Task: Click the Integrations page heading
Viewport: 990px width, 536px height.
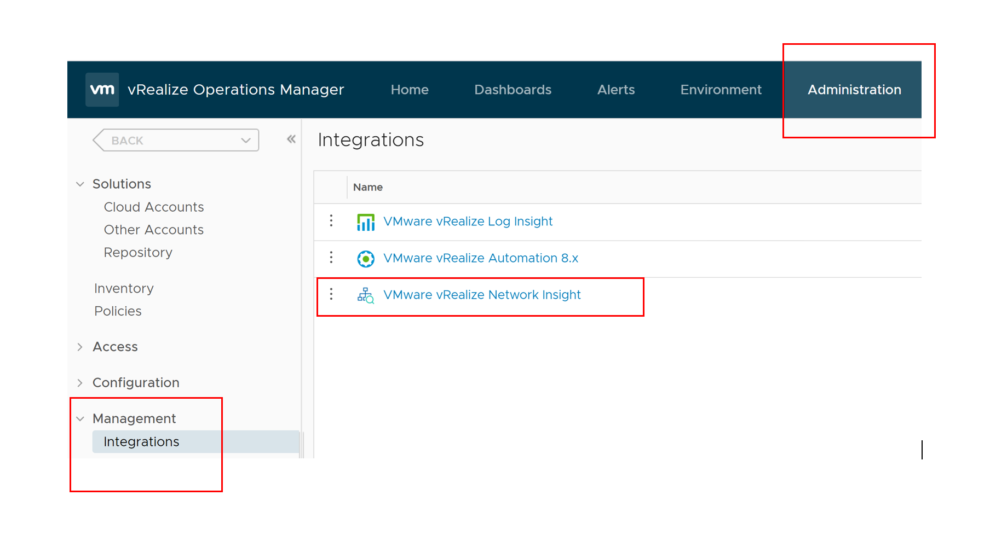Action: tap(371, 140)
